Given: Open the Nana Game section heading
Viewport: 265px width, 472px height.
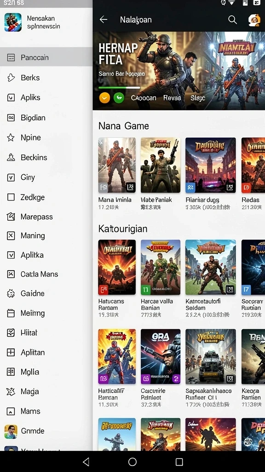Looking at the screenshot, I should [123, 126].
